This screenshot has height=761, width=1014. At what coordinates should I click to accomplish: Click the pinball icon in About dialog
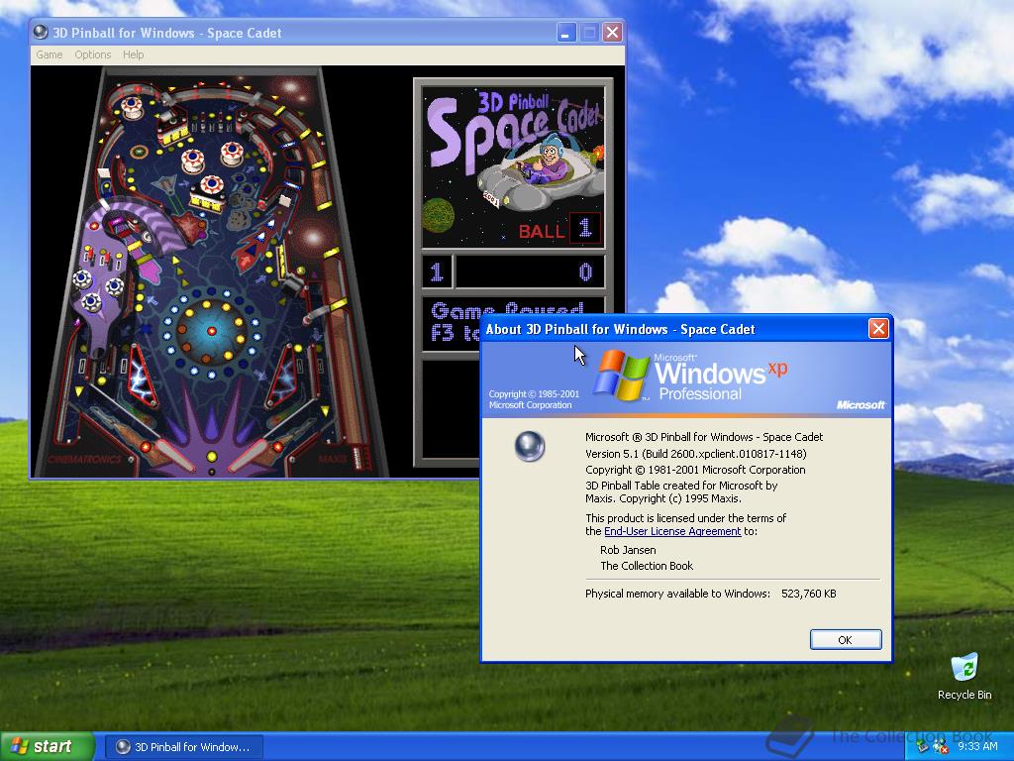(530, 446)
